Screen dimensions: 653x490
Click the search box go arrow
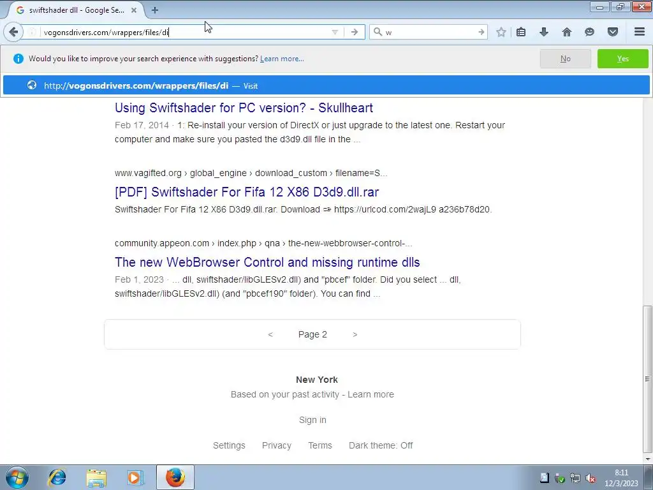coord(481,32)
